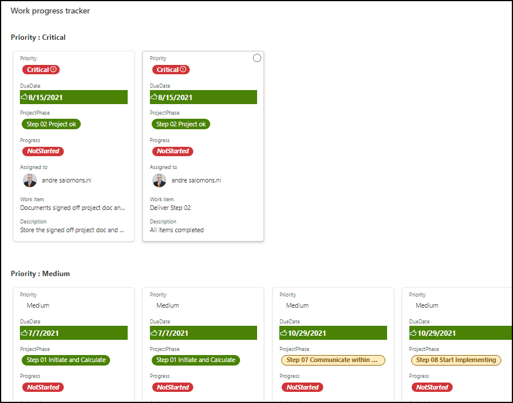Click thumbs-up icon on second 7/7/2021 due date
Image resolution: width=513 pixels, height=403 pixels.
tap(154, 333)
